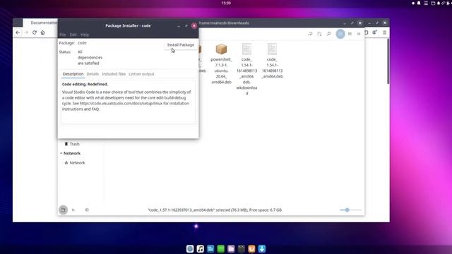Image resolution: width=452 pixels, height=254 pixels.
Task: Collapse the Network section header
Action: [x=70, y=153]
